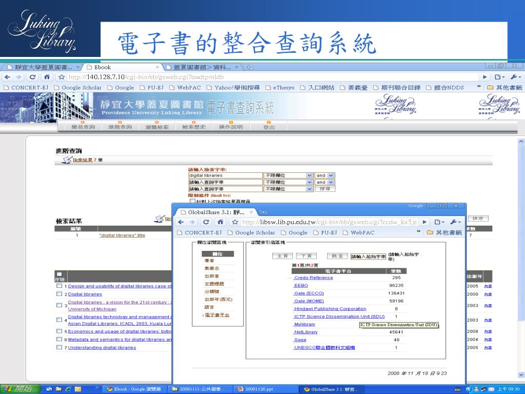The image size is (525, 394).
Task: Reload the GlobalShare popup page
Action: pyautogui.click(x=206, y=222)
